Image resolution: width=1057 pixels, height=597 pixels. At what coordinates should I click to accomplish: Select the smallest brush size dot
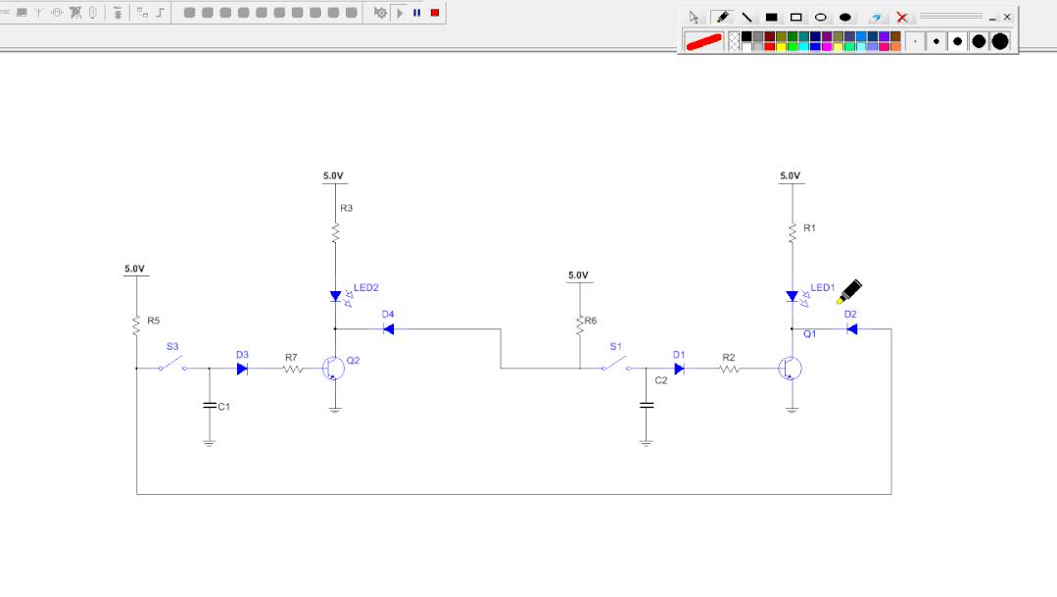coord(915,41)
